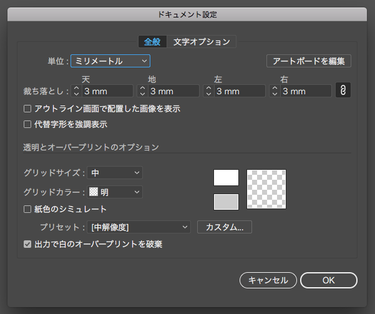Open the 単位 units dropdown
The height and width of the screenshot is (314, 375).
point(110,61)
